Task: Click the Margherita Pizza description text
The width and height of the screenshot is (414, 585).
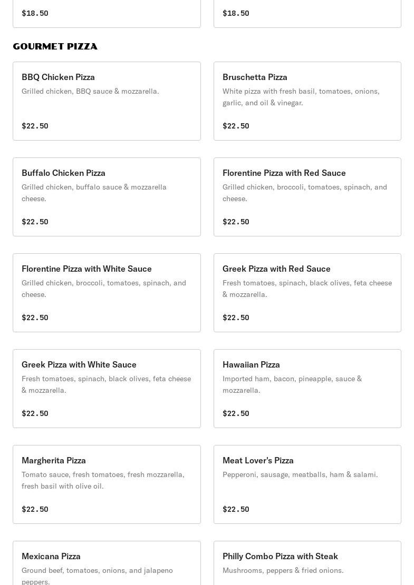Action: click(103, 480)
